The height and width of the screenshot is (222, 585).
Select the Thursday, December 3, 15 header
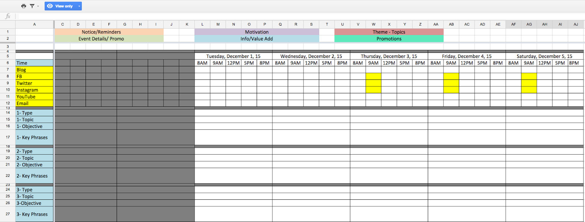click(x=389, y=56)
